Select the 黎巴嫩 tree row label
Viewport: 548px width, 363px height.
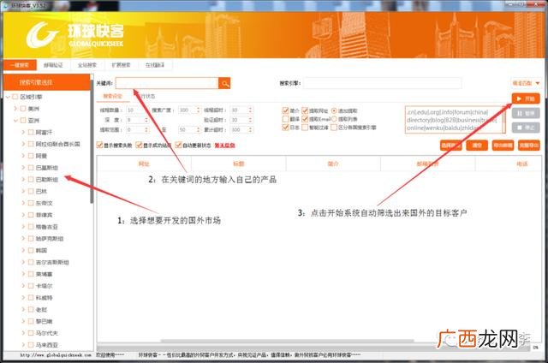tap(44, 321)
